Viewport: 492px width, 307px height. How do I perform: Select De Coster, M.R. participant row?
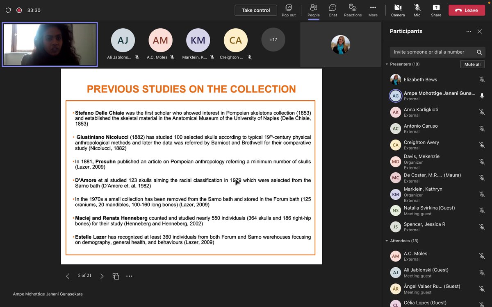[437, 178]
